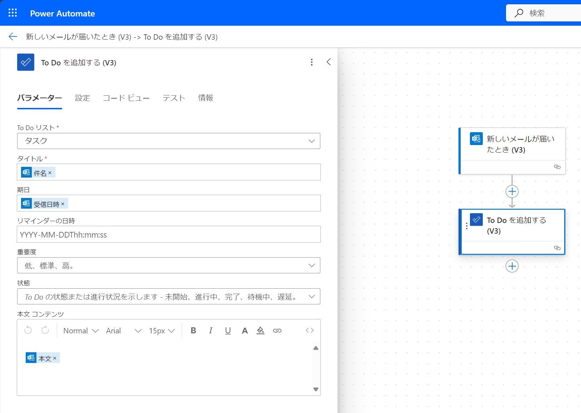This screenshot has width=581, height=413.
Task: Click the connection link icon on trigger card
Action: click(x=557, y=167)
